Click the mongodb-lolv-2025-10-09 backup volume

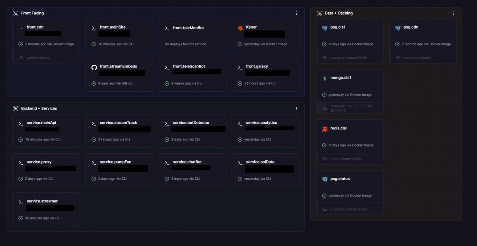click(349, 108)
